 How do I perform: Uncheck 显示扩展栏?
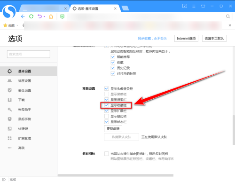(107, 111)
